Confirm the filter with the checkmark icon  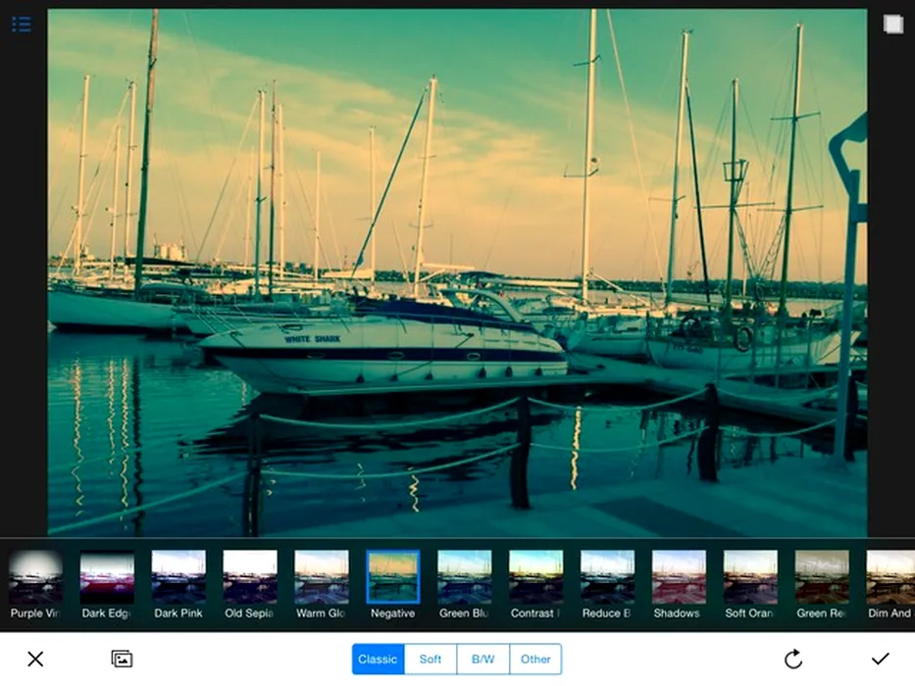pos(880,659)
